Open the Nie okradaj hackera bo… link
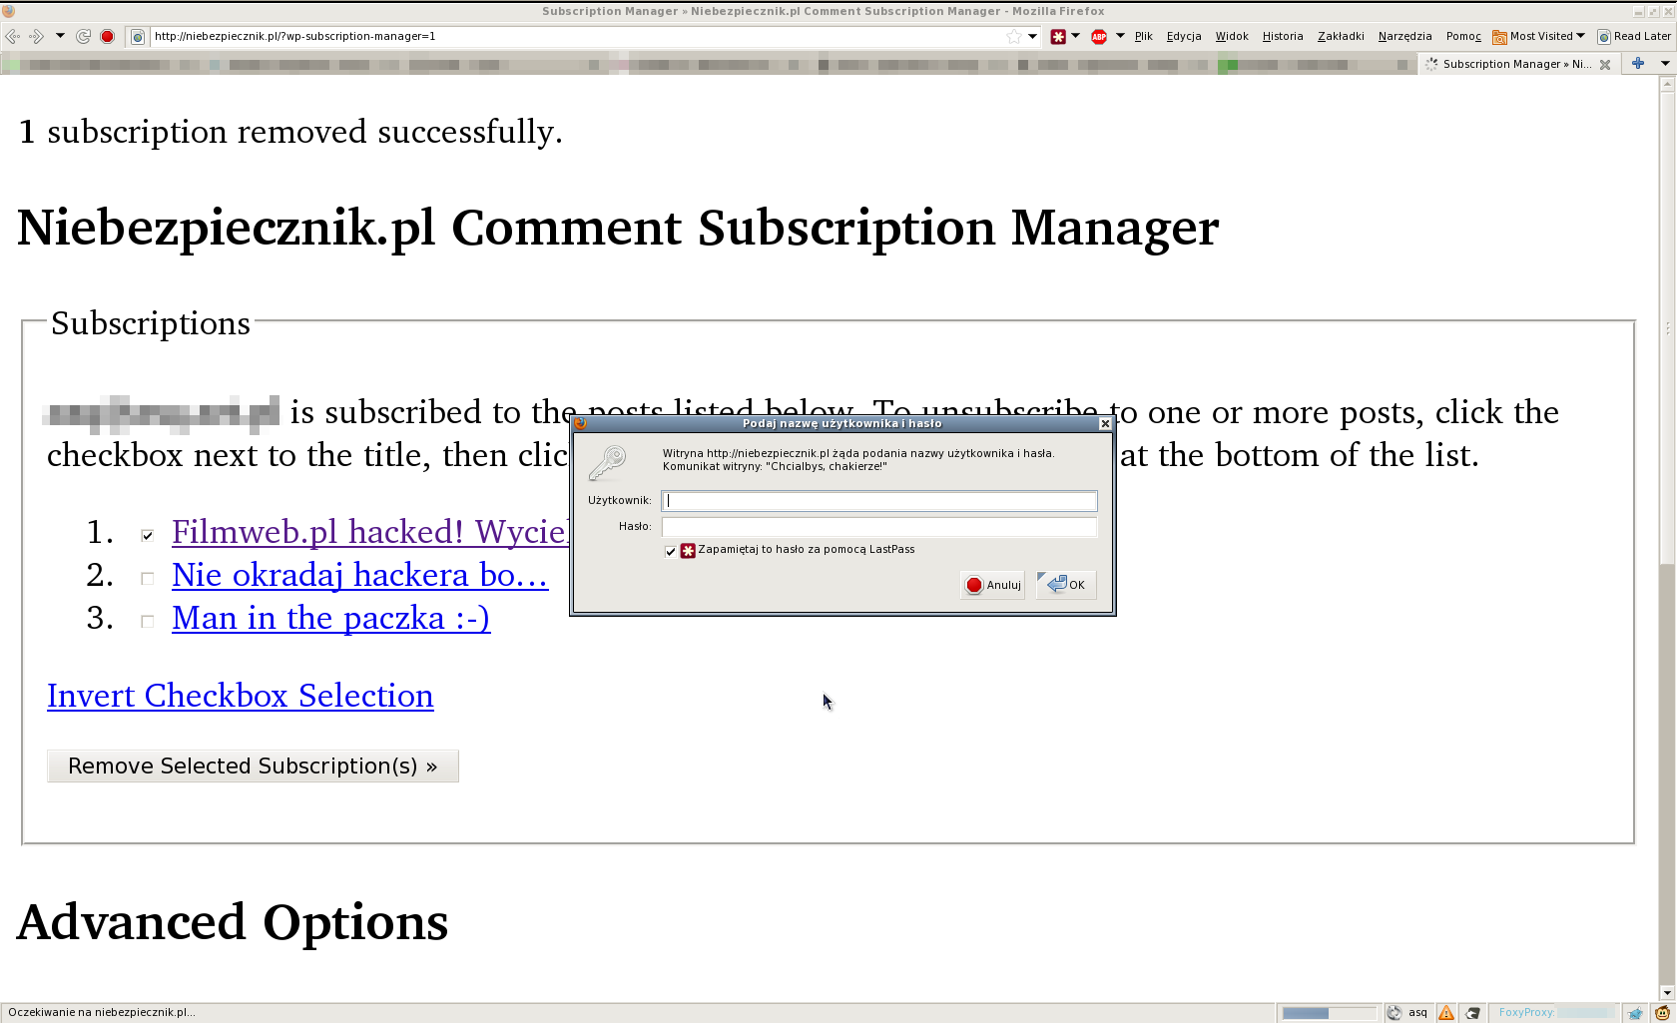The width and height of the screenshot is (1677, 1024). [x=359, y=575]
